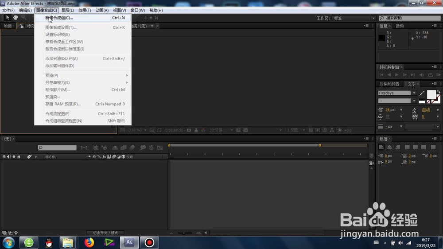
Task: Open the tracking value 0 dropdown arrow
Action: pos(438,117)
